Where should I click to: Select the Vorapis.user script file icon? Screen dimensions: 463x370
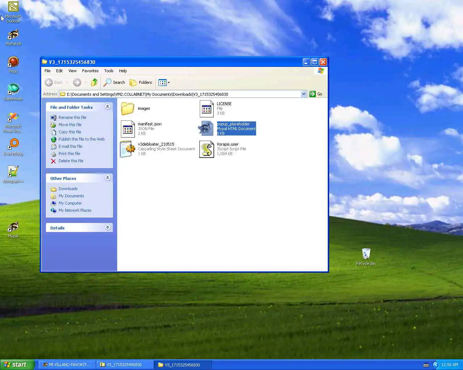pyautogui.click(x=207, y=149)
